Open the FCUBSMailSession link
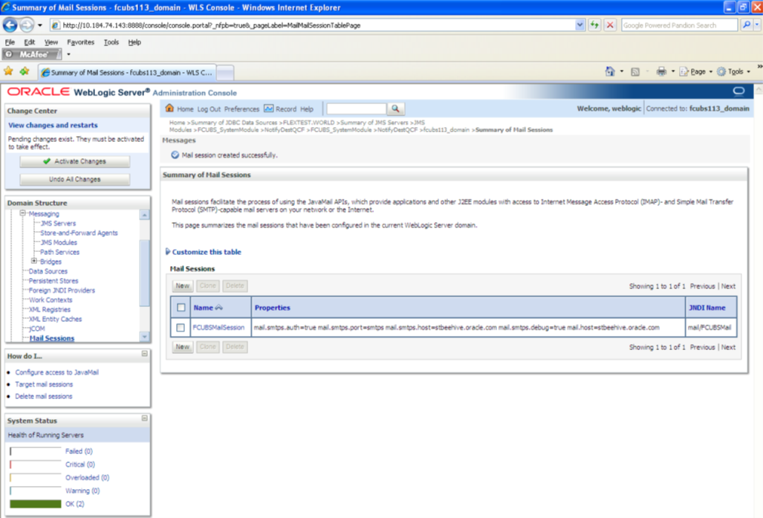Screen dimensions: 763x518 (x=218, y=328)
